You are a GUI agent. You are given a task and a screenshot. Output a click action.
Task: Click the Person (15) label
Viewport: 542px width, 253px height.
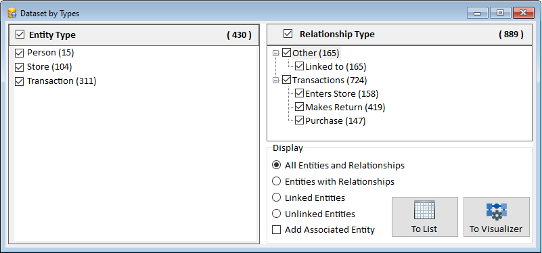tap(51, 53)
